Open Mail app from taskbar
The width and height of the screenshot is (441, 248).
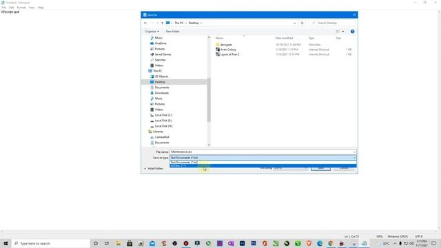point(152,243)
